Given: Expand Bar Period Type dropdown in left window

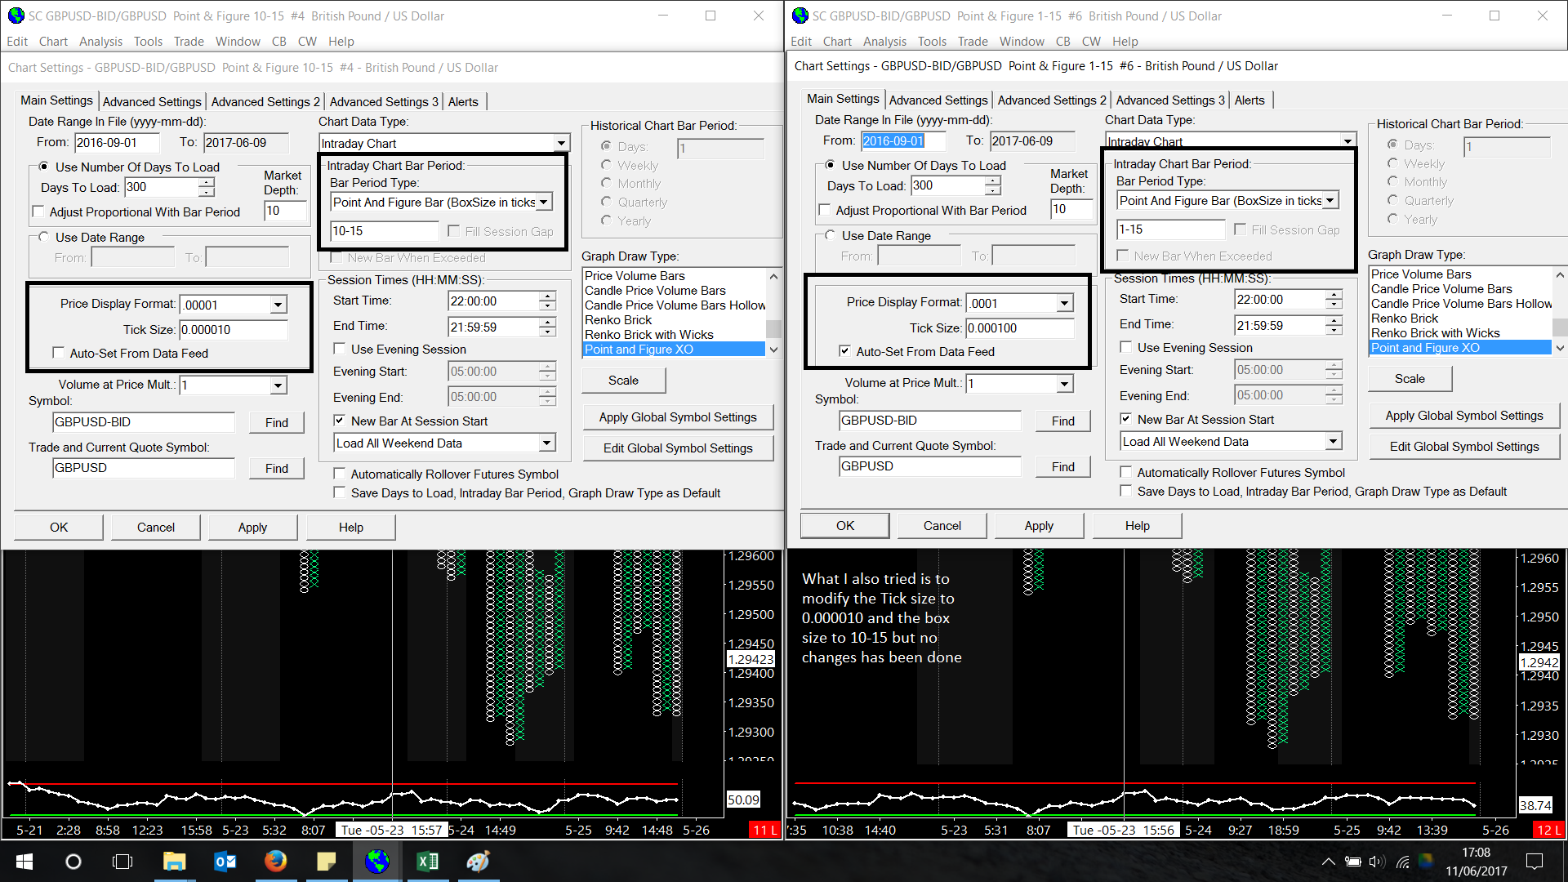Looking at the screenshot, I should tap(545, 202).
